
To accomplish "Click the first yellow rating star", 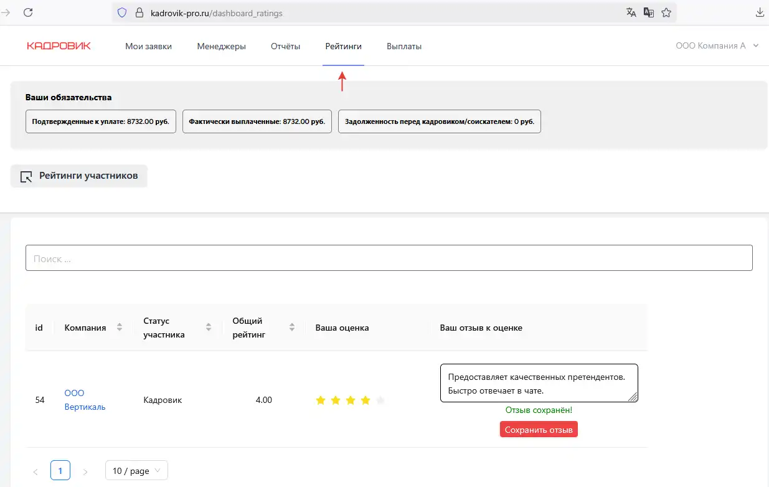I will (x=321, y=400).
